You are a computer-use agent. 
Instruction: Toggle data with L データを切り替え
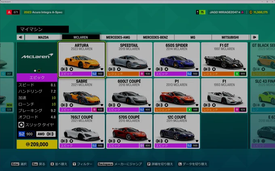pyautogui.click(x=193, y=164)
